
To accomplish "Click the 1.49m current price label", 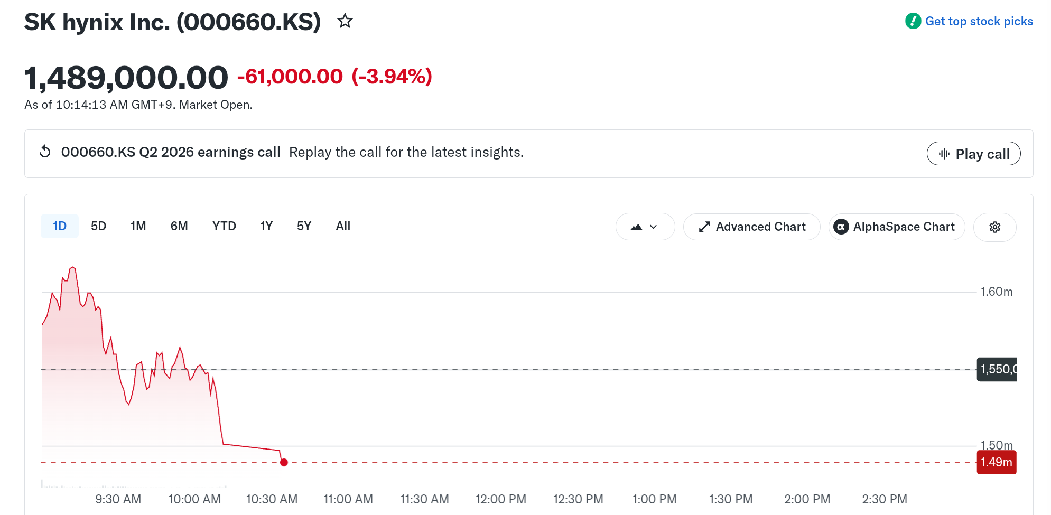I will point(997,462).
